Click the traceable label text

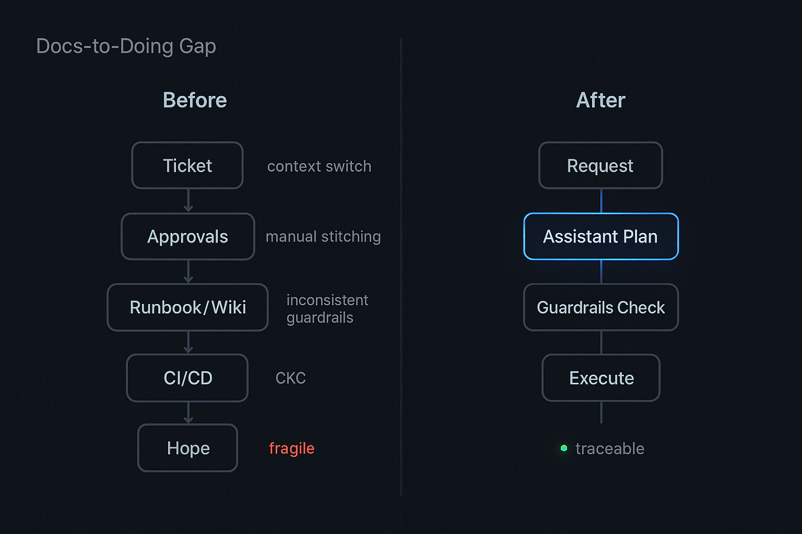tap(609, 448)
